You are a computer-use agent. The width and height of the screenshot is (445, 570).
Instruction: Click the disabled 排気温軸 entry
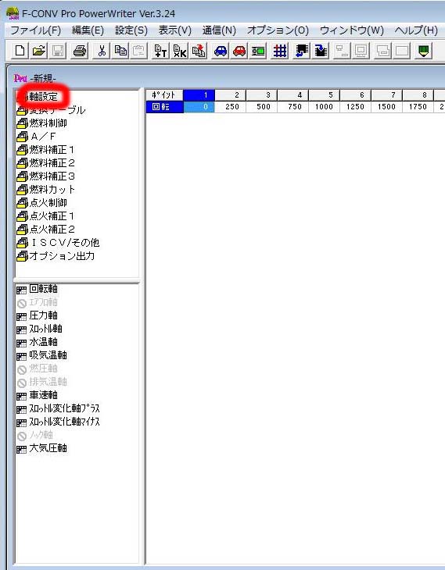coord(42,382)
